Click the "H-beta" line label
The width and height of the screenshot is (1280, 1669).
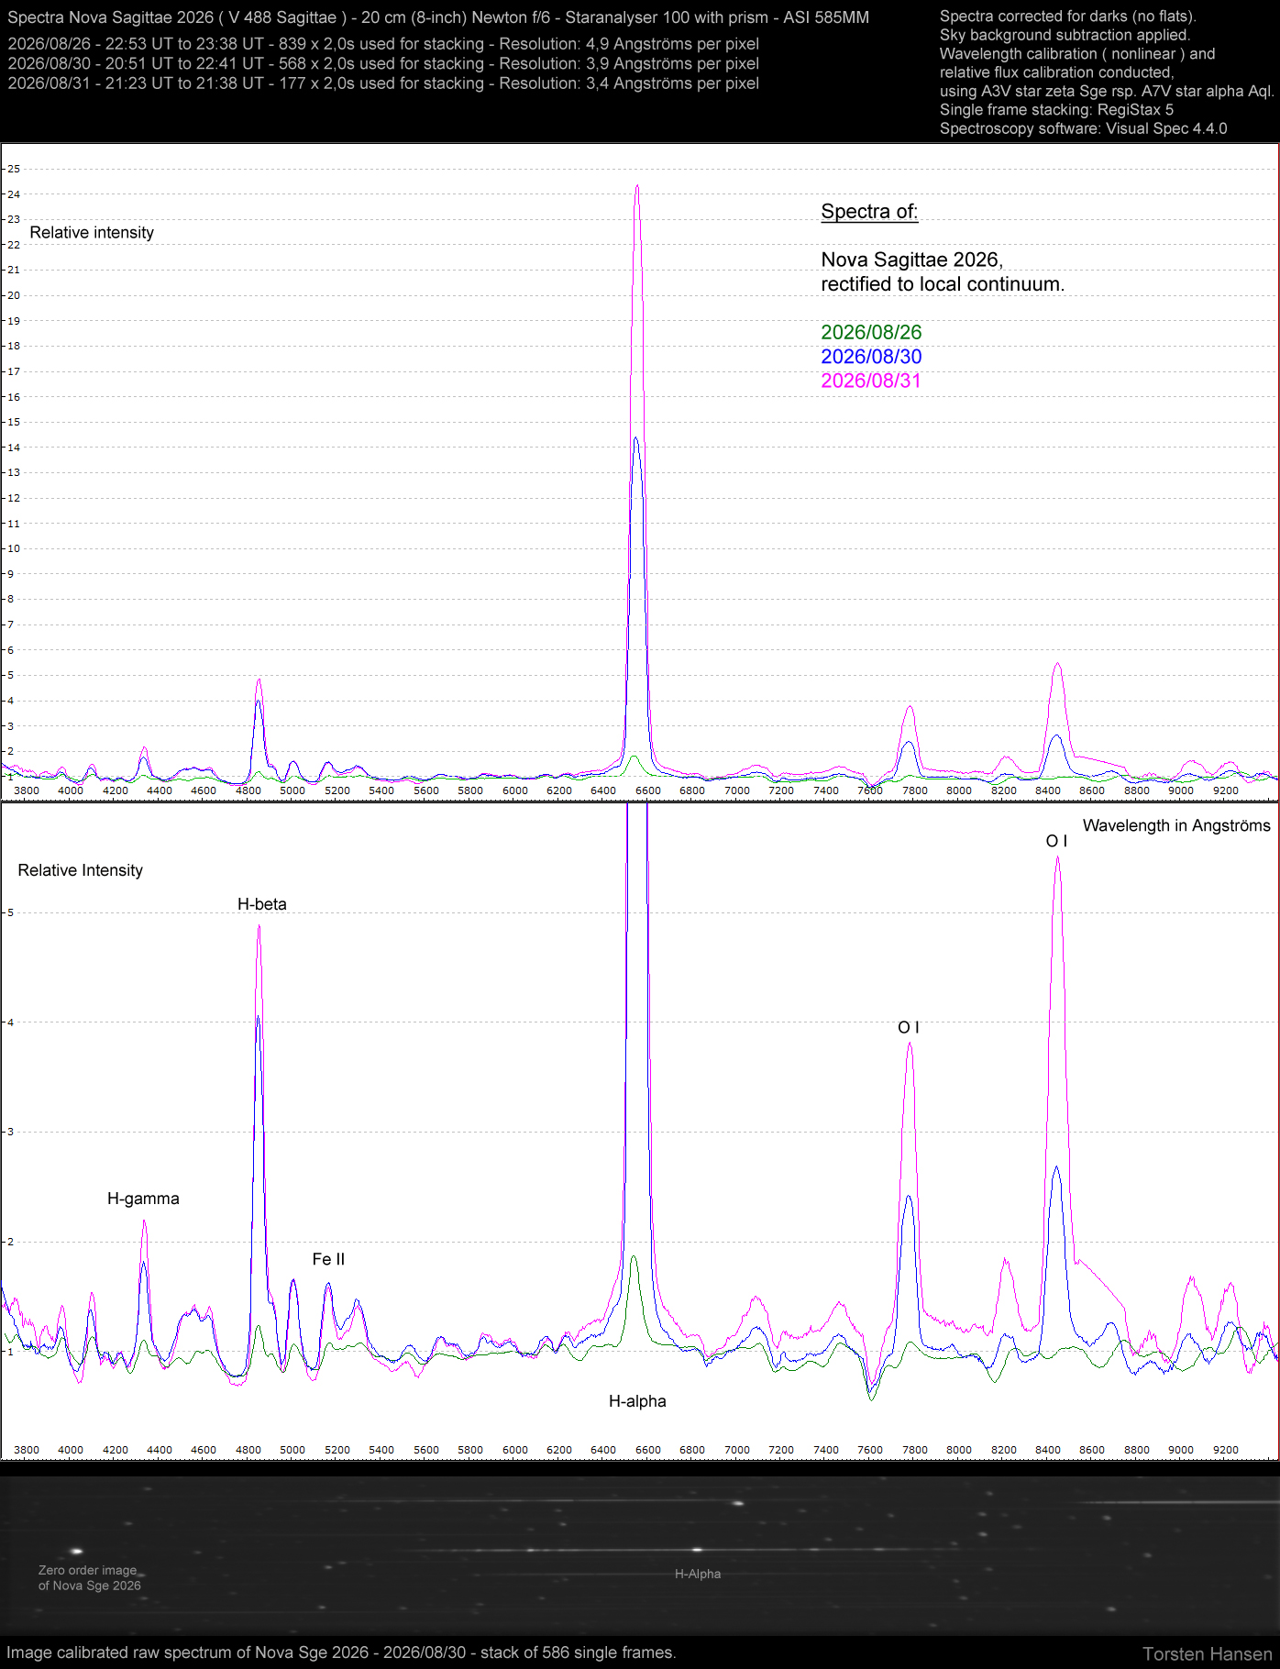pyautogui.click(x=262, y=904)
